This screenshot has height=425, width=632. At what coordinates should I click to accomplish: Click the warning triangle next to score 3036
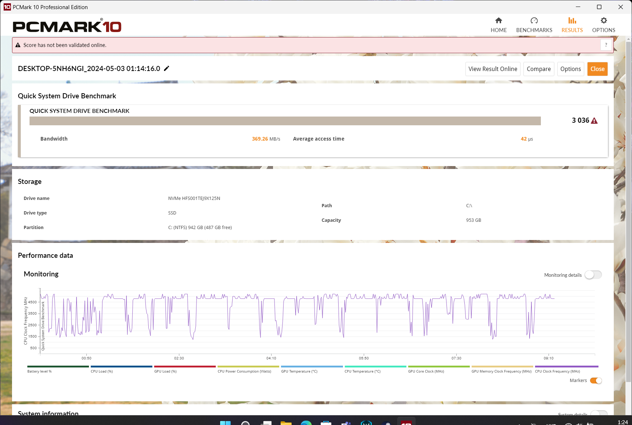pyautogui.click(x=594, y=120)
